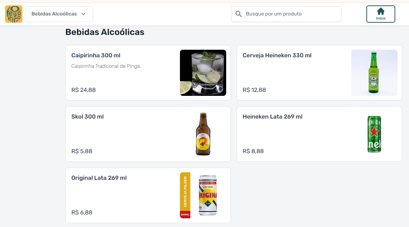Open the Bebidas Alcoólicas category dropdown
The image size is (409, 227).
pos(54,14)
